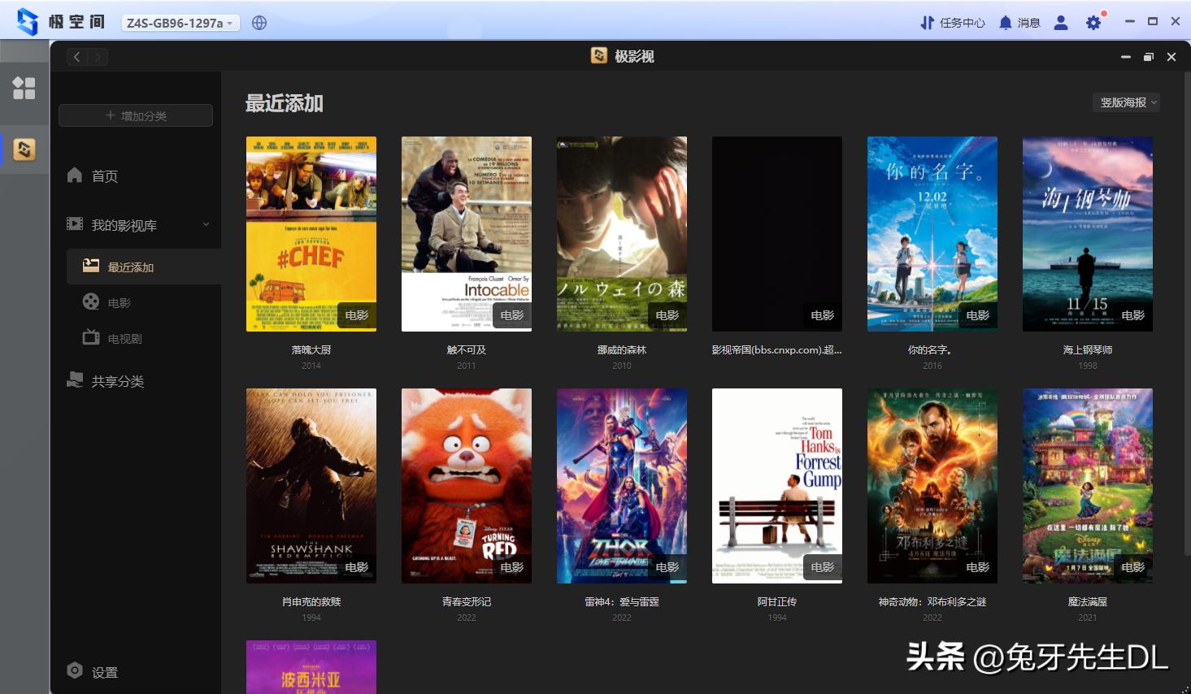Image resolution: width=1191 pixels, height=694 pixels.
Task: Click the 电影 film reel icon
Action: tap(91, 301)
